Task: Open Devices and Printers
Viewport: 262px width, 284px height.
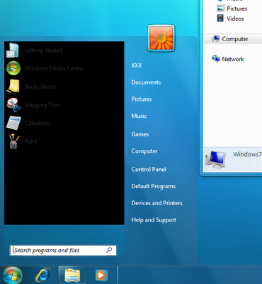Action: (156, 203)
